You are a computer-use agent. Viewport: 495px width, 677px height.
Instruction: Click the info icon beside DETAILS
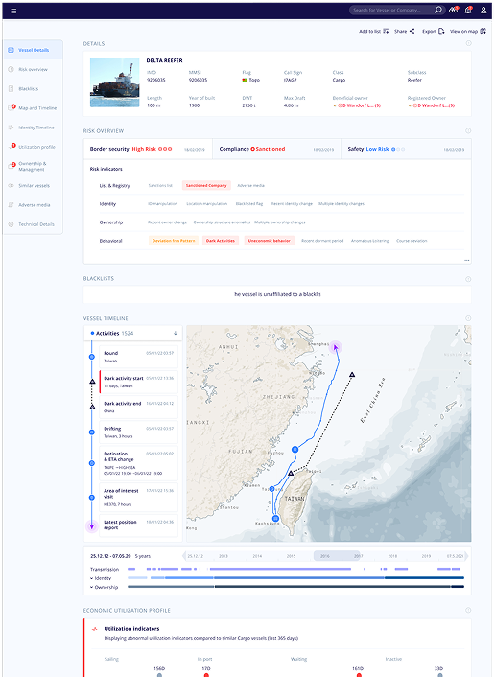pos(469,43)
